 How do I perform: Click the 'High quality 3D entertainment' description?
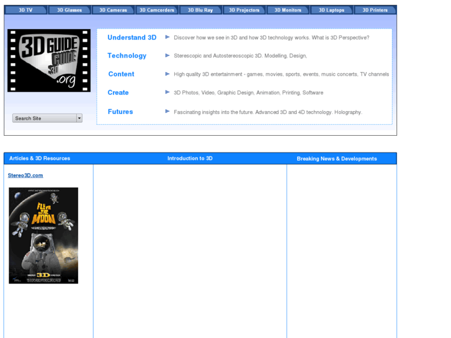(x=281, y=74)
